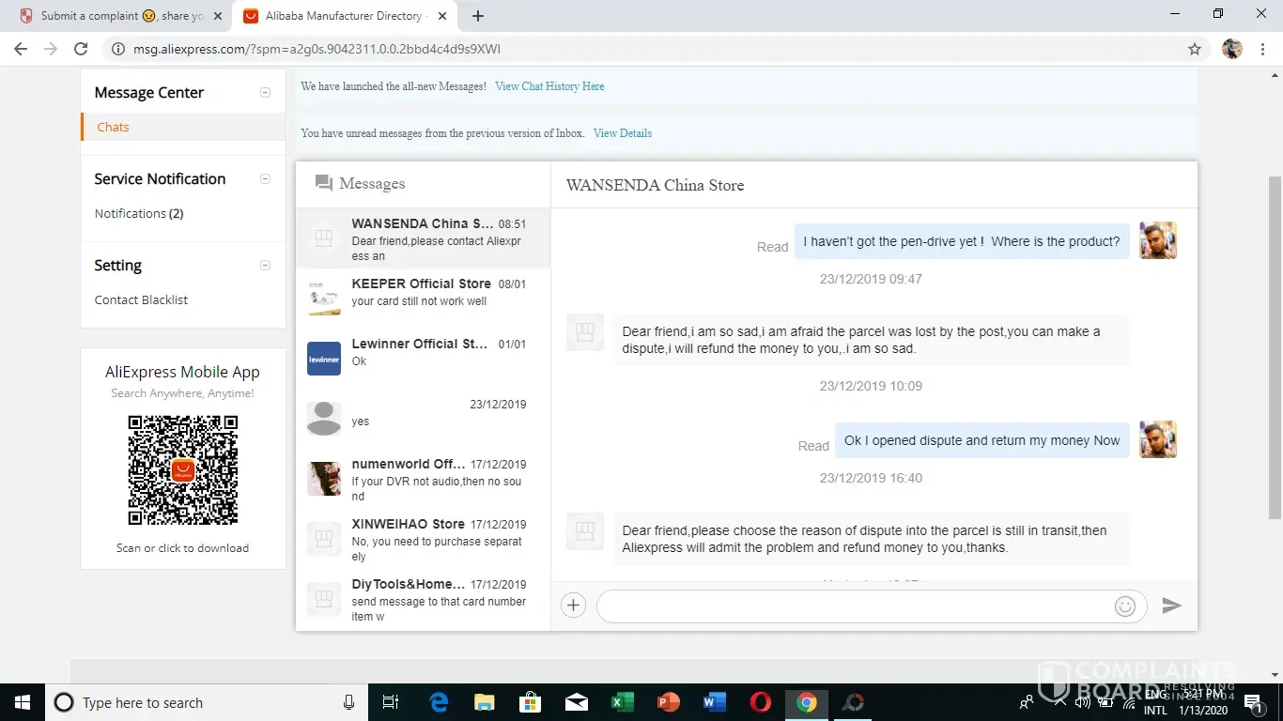Open Notifications (2) in the sidebar
1283x721 pixels.
pyautogui.click(x=139, y=213)
